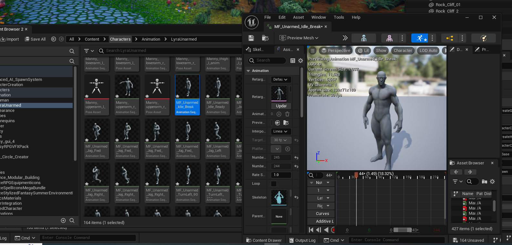Switch to Skeleton editor mode icon

[364, 38]
